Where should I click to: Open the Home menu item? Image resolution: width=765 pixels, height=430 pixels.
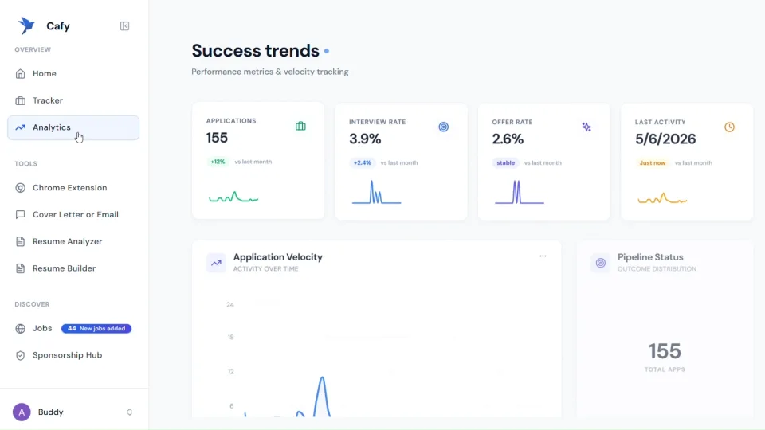[x=73, y=73]
